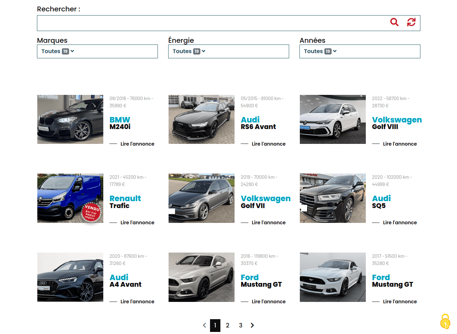The image size is (457, 334).
Task: Click the white Ford Mustang GT convertible photo
Action: [333, 277]
